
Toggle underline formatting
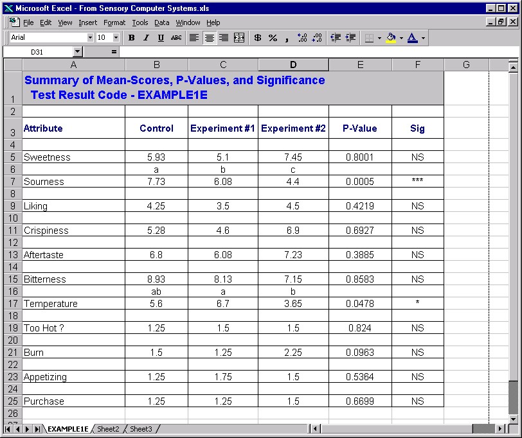click(x=161, y=38)
